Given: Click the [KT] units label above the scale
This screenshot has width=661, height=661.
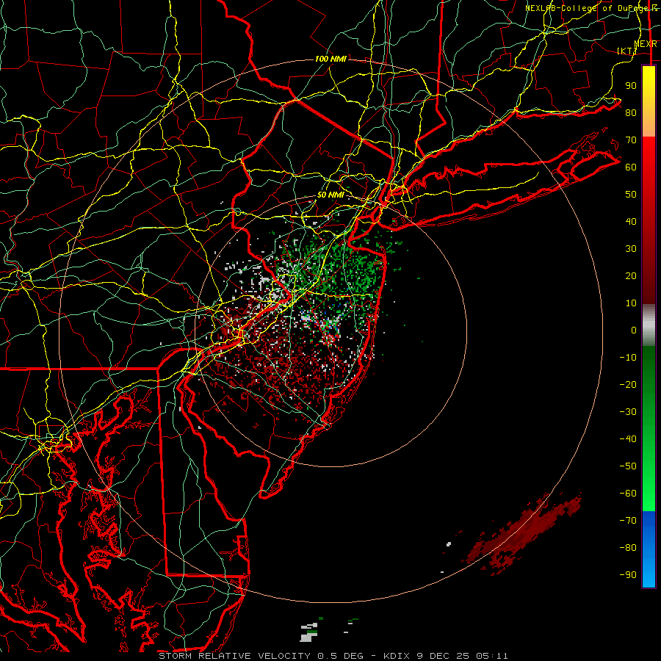Looking at the screenshot, I should click(627, 51).
